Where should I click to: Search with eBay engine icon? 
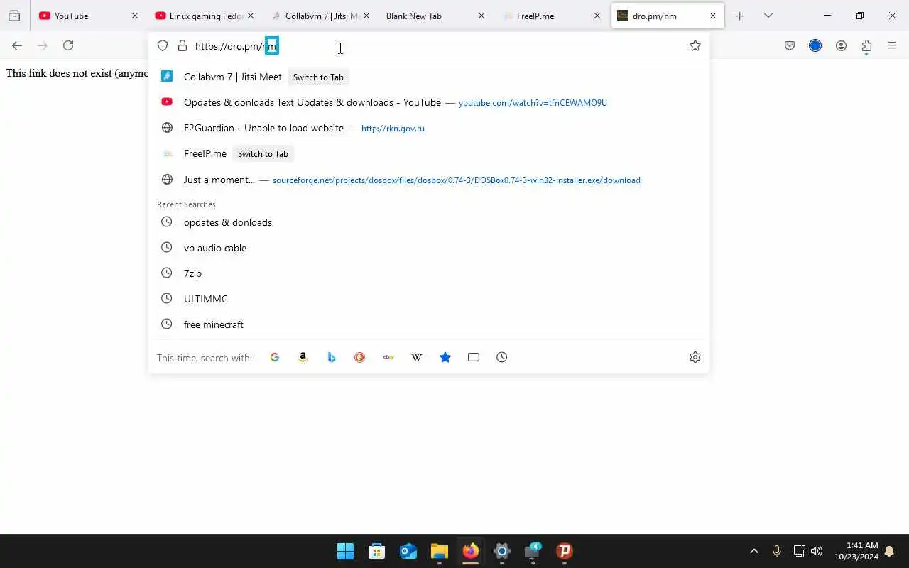pyautogui.click(x=388, y=357)
